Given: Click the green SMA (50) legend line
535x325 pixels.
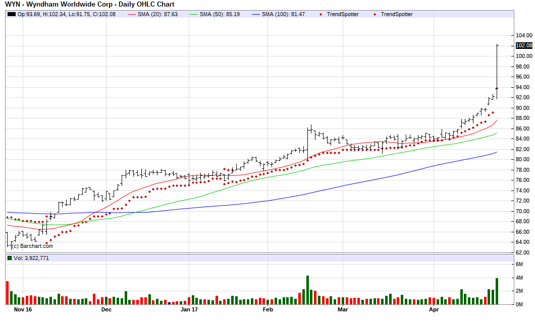Looking at the screenshot, I should click(x=194, y=14).
